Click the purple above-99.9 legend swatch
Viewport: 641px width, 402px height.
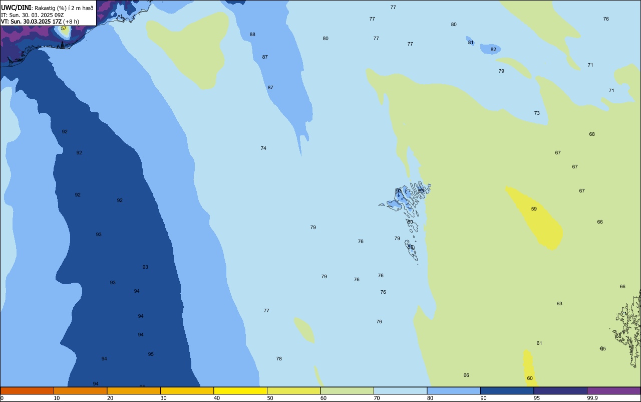[x=613, y=390]
